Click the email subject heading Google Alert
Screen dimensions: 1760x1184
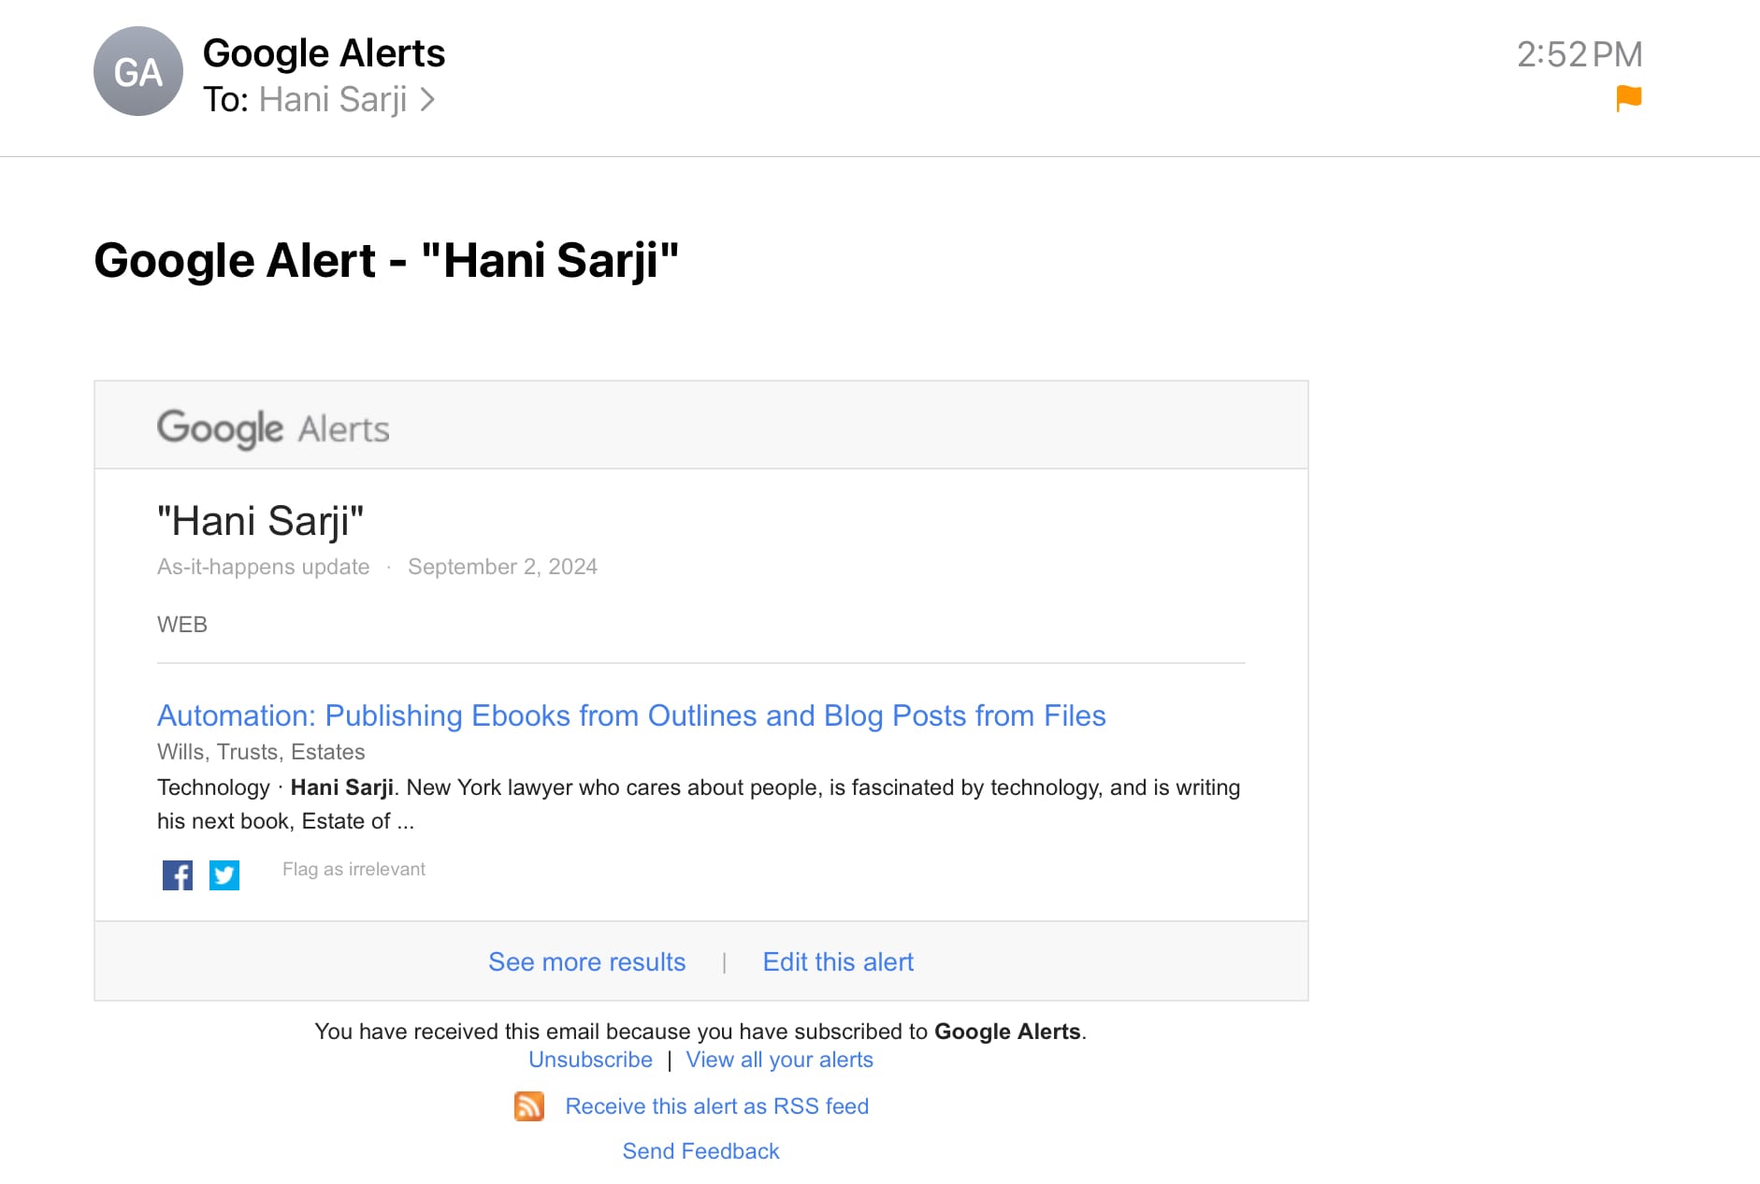[386, 260]
